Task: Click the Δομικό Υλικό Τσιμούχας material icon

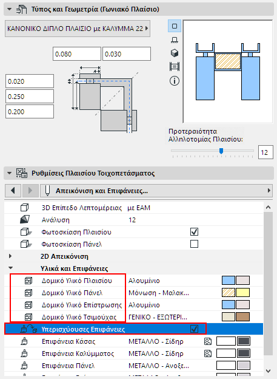Action: point(28,317)
